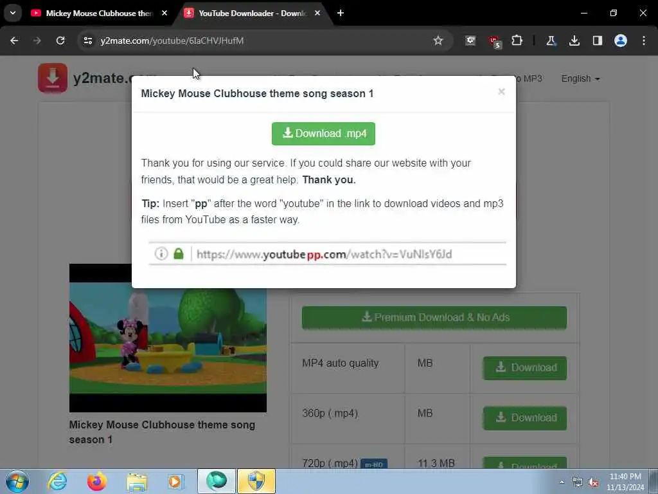Click the y2mate.com URL in address bar
This screenshot has height=494, width=658.
click(x=172, y=41)
